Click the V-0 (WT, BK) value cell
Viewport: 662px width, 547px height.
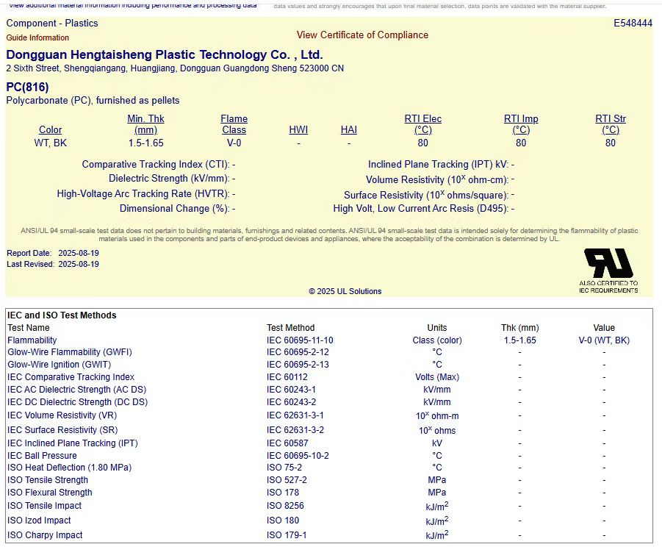(604, 340)
